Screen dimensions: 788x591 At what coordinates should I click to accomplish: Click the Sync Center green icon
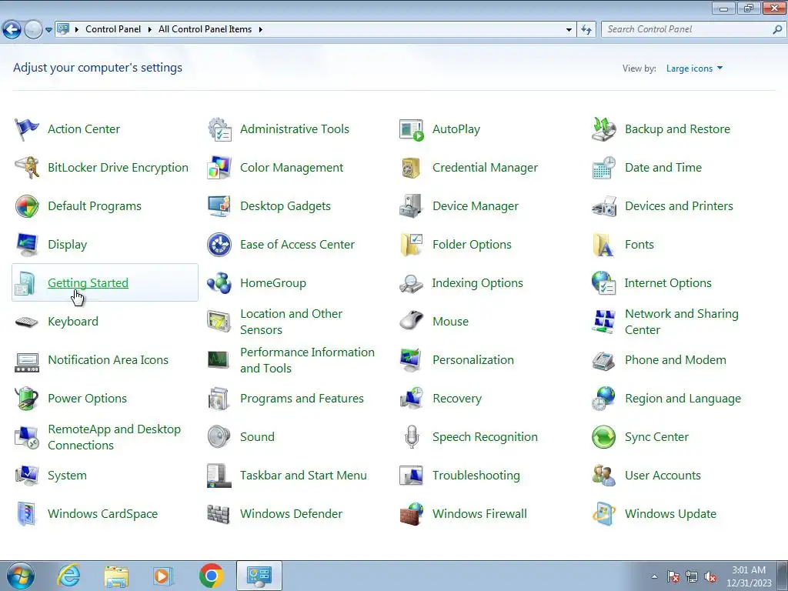coord(603,437)
